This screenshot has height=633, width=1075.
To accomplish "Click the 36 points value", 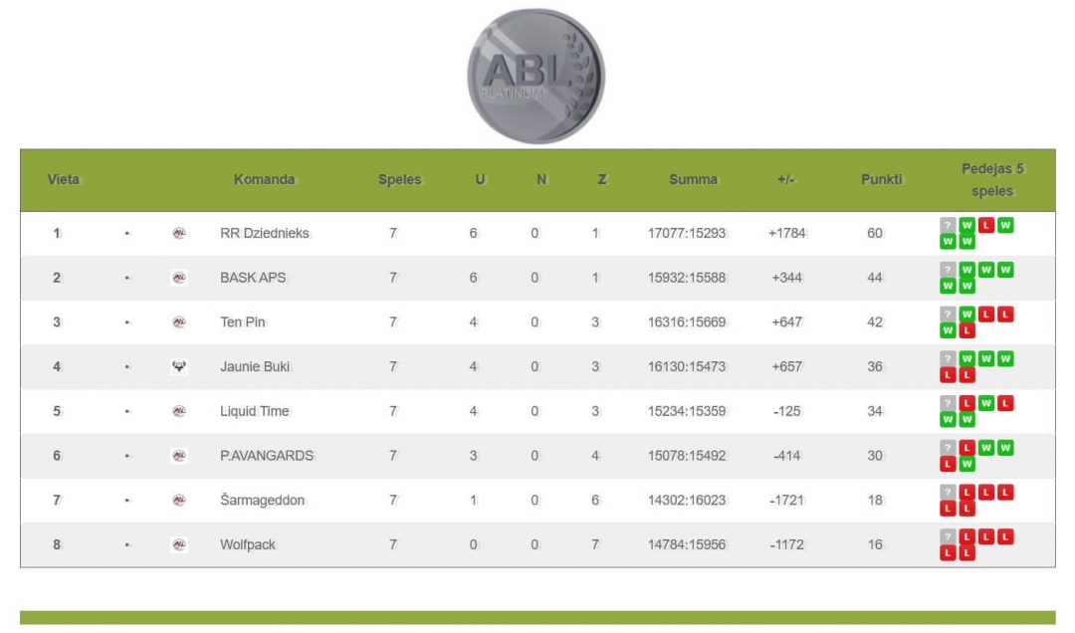I will [x=875, y=367].
